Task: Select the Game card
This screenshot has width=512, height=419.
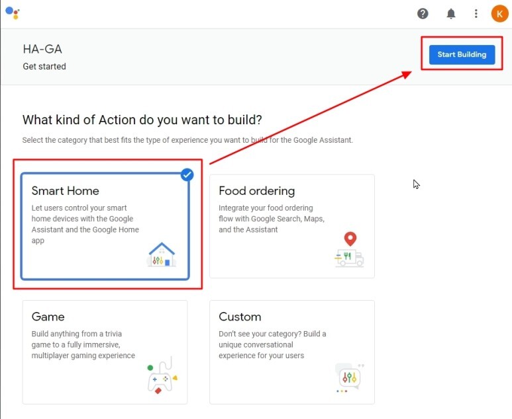Action: click(105, 352)
